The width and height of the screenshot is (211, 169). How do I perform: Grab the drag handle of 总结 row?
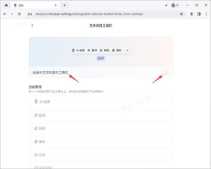point(32,155)
